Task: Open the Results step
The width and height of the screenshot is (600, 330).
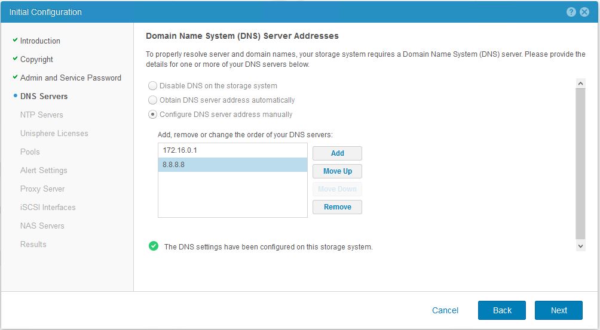Action: click(x=33, y=245)
